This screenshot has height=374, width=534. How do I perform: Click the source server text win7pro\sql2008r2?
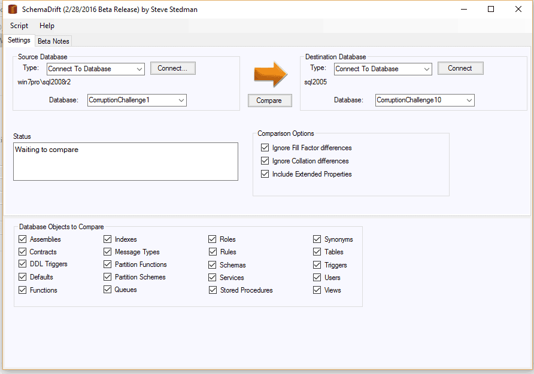pyautogui.click(x=44, y=82)
